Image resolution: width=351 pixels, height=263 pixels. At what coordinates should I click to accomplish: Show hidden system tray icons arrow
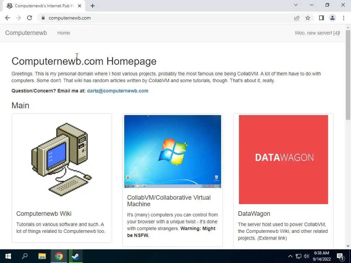click(290, 256)
